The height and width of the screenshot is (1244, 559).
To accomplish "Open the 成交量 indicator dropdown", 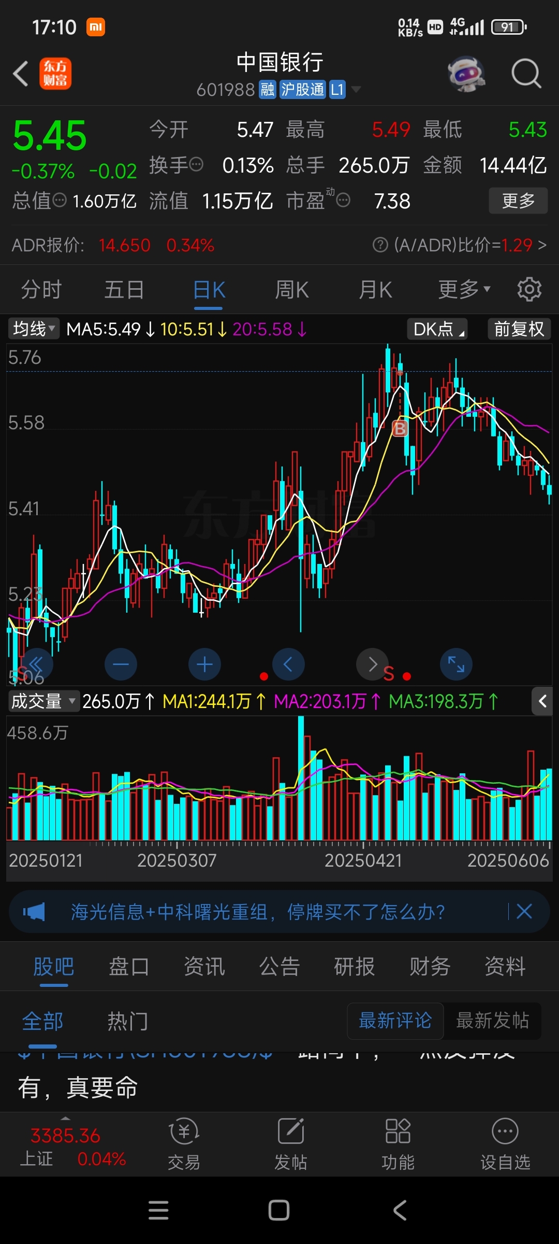I will (43, 701).
